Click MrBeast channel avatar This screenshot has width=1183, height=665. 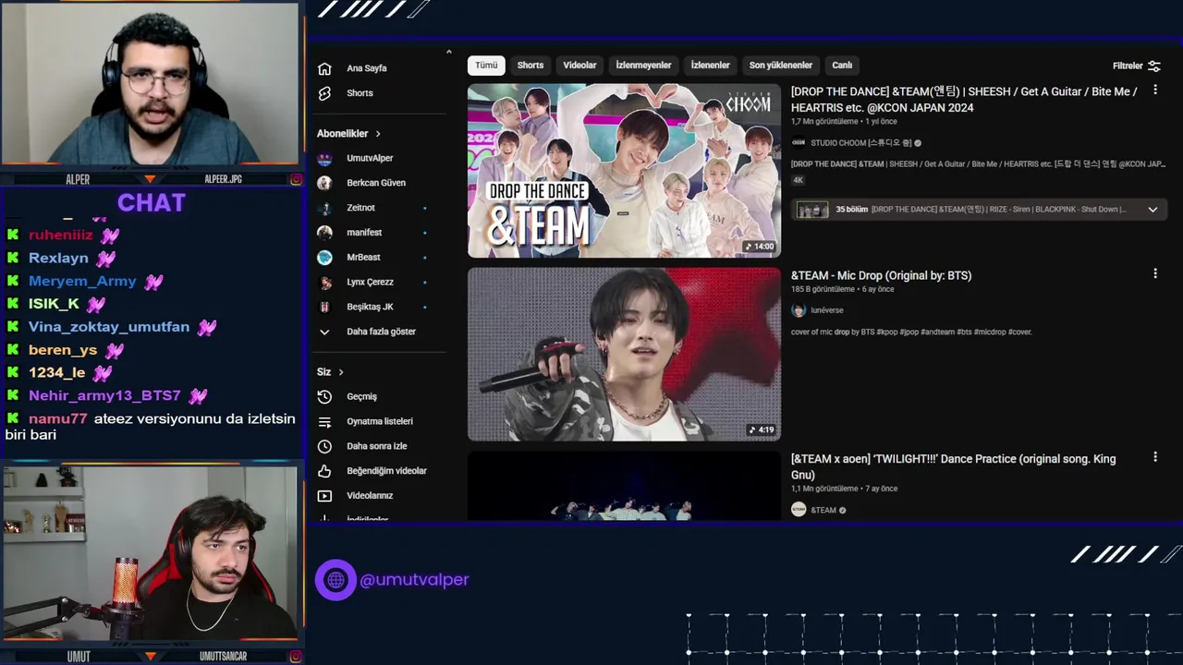(324, 258)
